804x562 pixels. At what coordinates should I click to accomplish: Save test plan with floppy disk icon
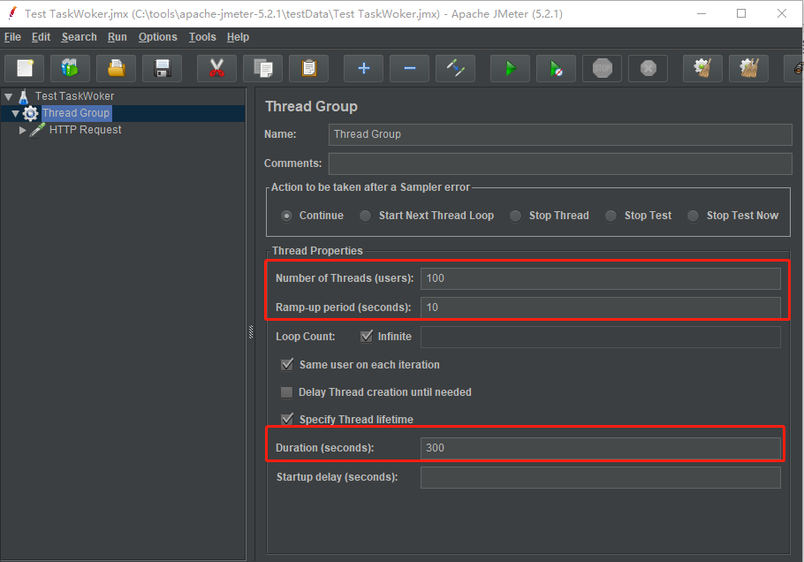coord(163,68)
